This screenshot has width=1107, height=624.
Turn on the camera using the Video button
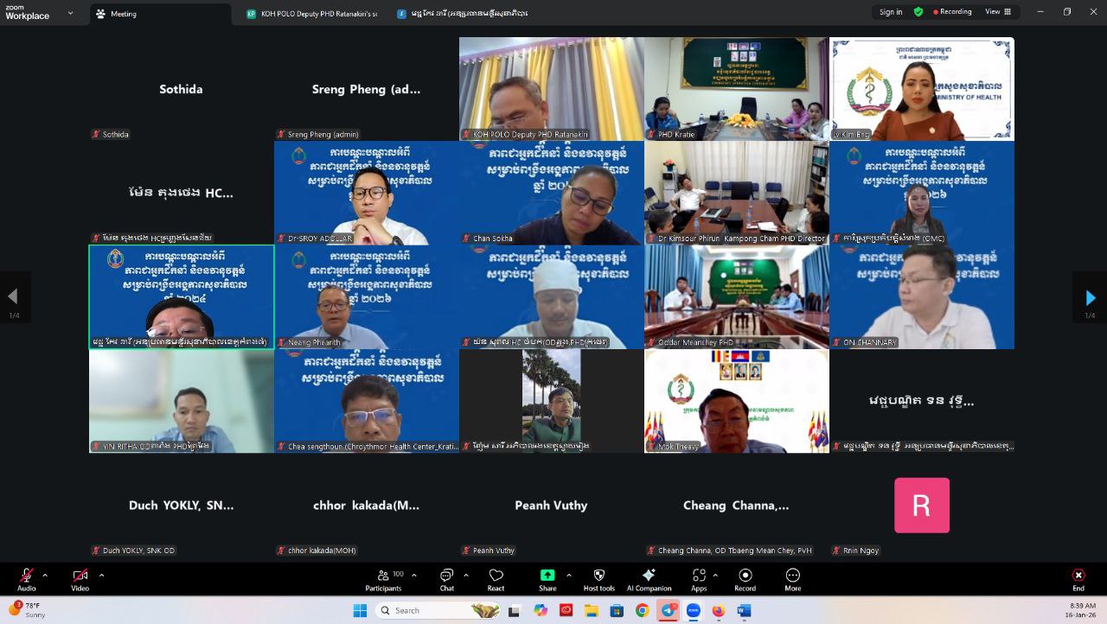tap(80, 576)
